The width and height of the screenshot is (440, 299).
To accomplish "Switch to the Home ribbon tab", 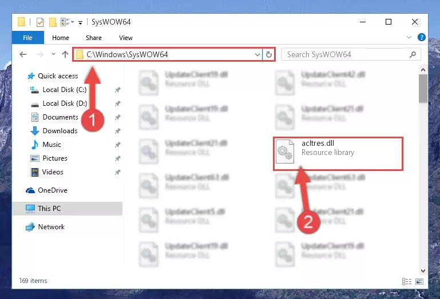I will coord(60,38).
